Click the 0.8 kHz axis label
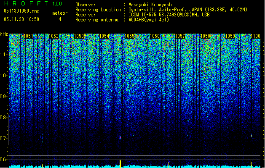 [x=3, y=118]
